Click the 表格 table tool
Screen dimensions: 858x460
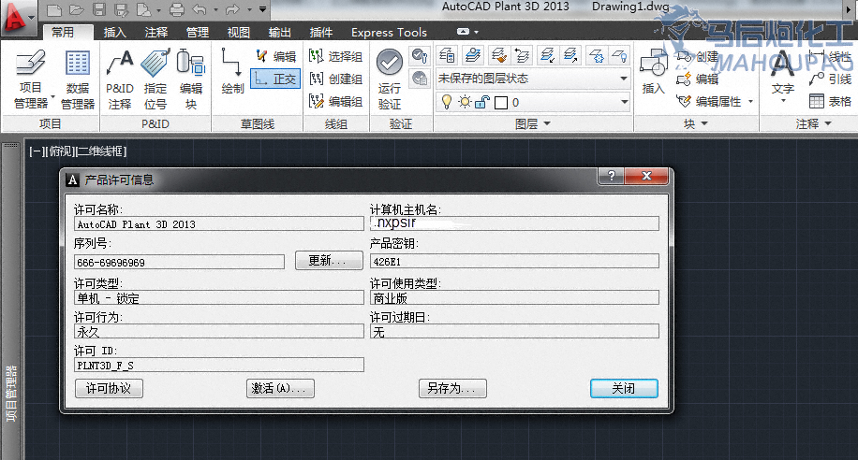[830, 102]
